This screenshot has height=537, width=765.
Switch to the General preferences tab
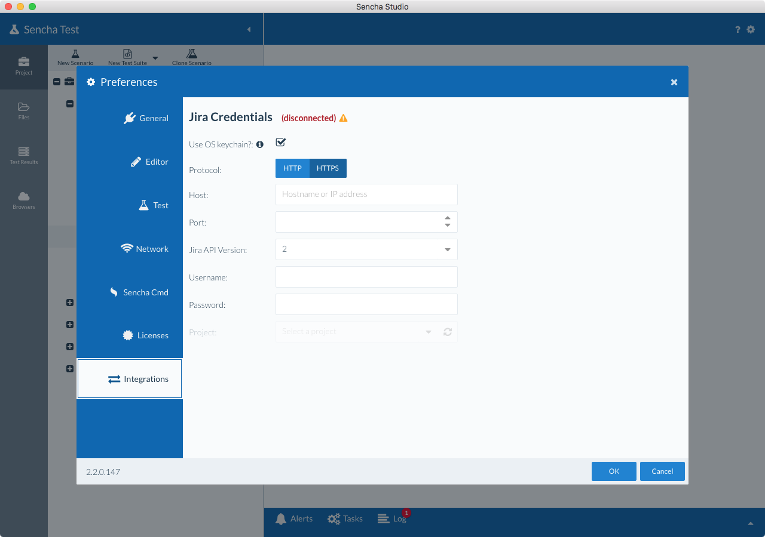click(146, 118)
